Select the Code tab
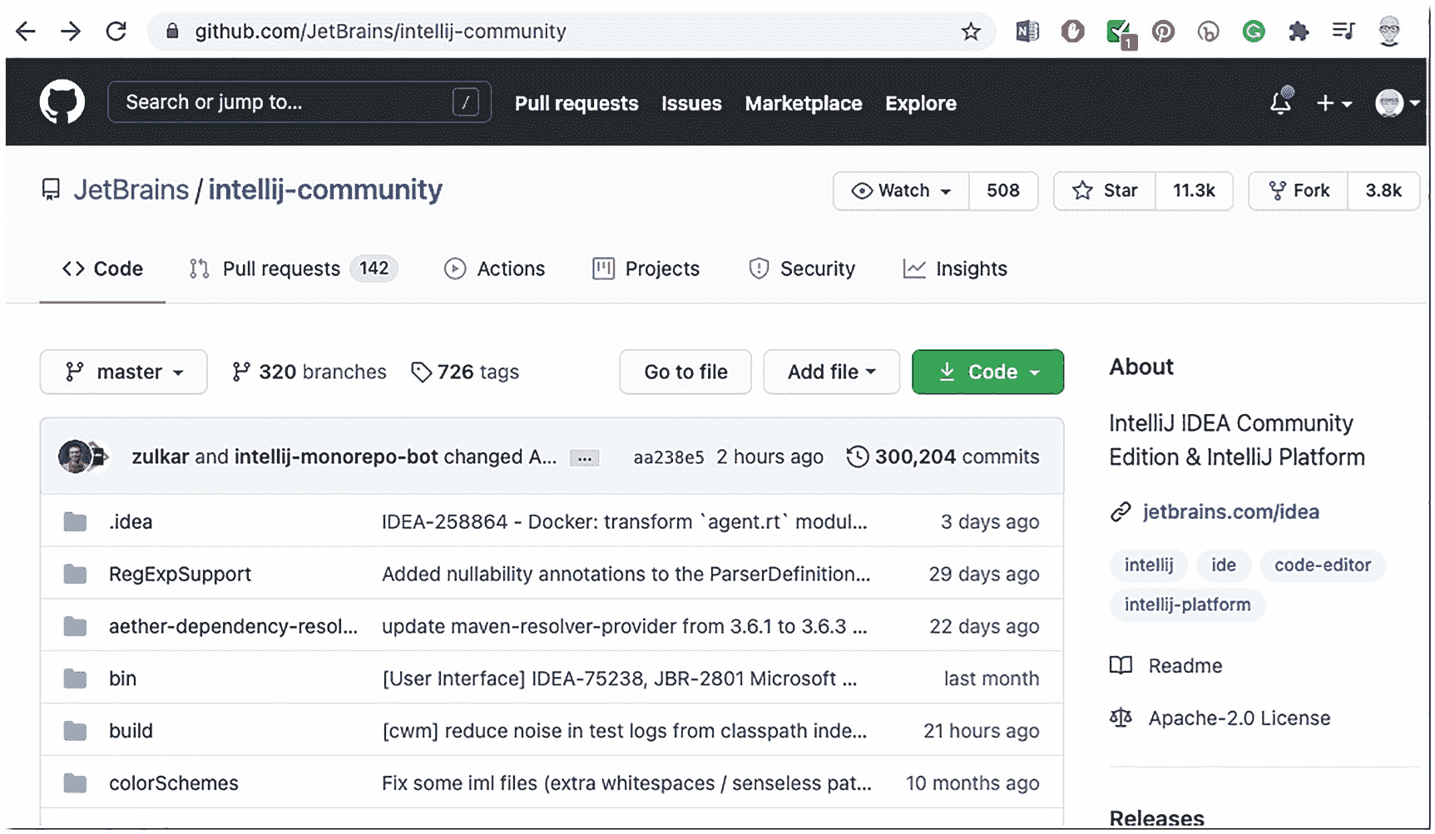Screen dimensions: 1435x834 click(x=102, y=269)
